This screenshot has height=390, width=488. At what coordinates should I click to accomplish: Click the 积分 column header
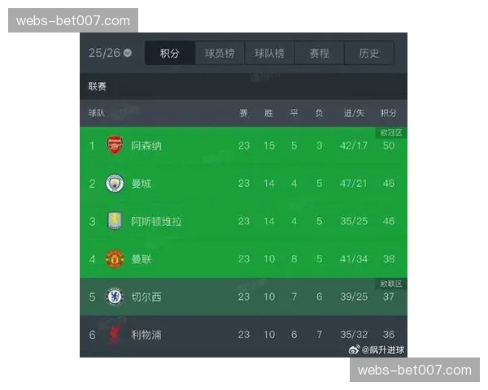389,113
